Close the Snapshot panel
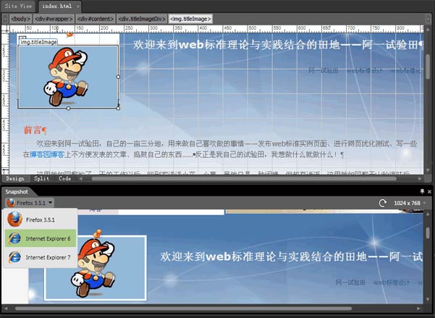 tap(429, 191)
